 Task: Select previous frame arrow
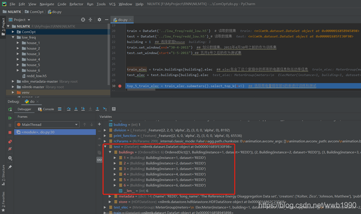pyautogui.click(x=84, y=125)
